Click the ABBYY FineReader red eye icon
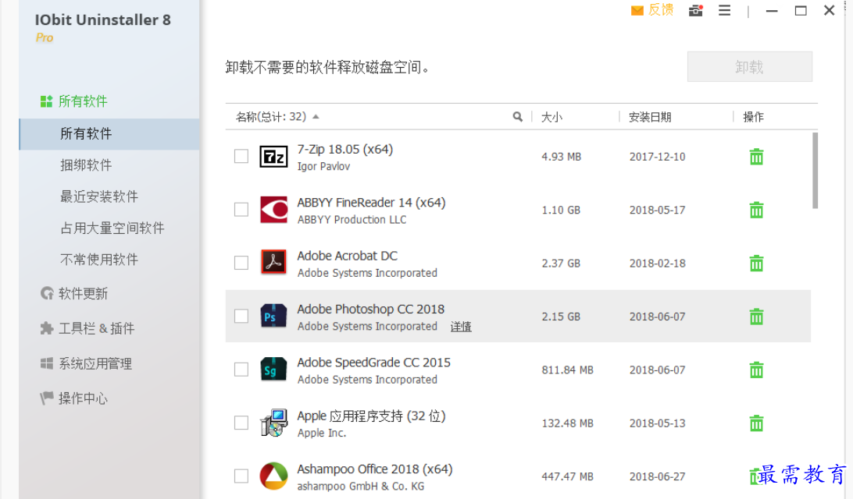The width and height of the screenshot is (853, 499). [x=273, y=210]
